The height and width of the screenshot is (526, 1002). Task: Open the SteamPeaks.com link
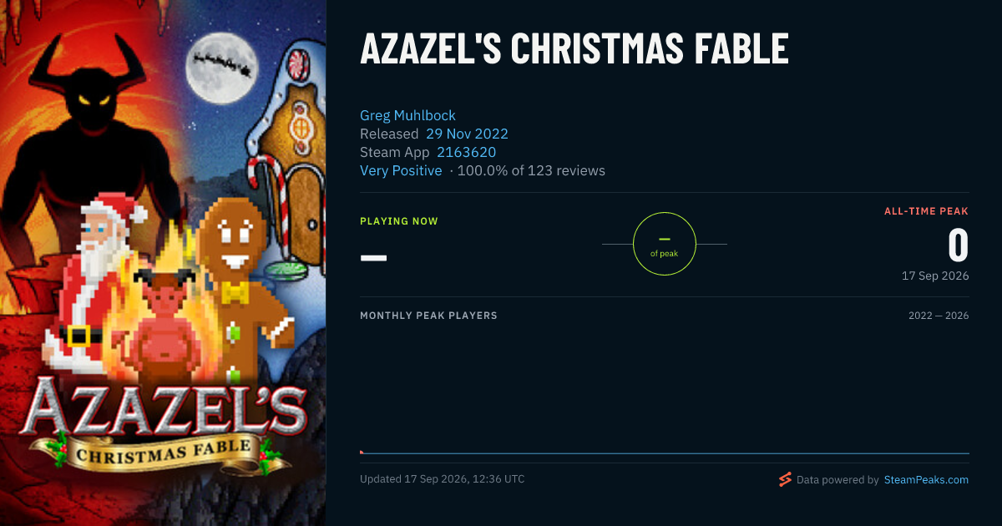(x=926, y=480)
